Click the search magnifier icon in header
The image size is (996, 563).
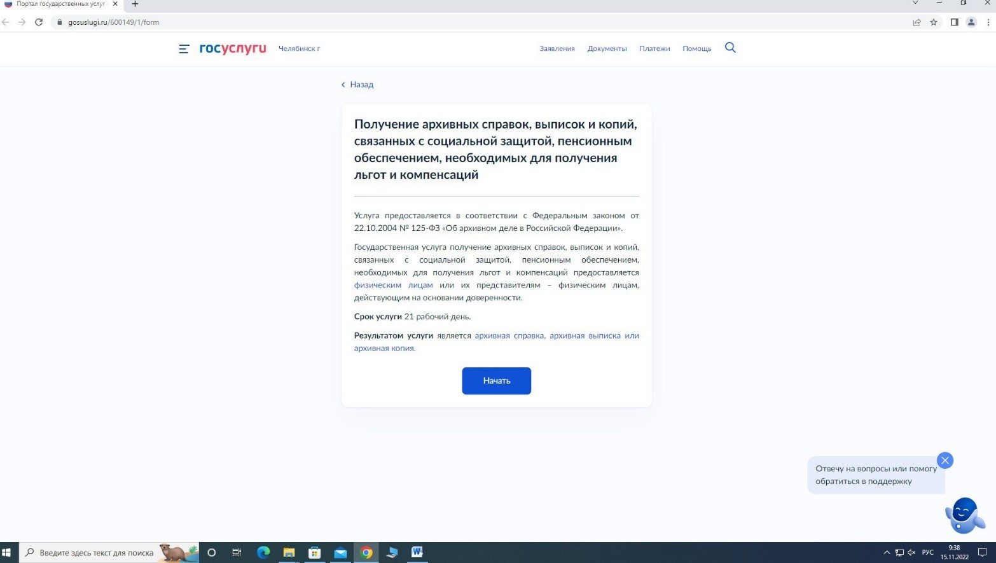tap(730, 48)
